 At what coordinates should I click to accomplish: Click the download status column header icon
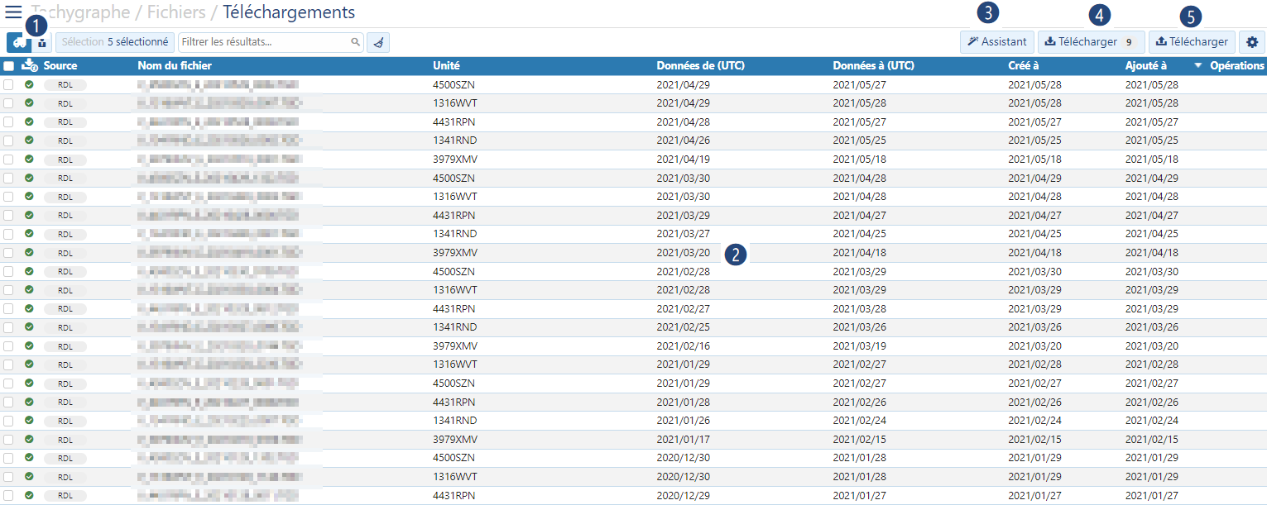coord(29,65)
